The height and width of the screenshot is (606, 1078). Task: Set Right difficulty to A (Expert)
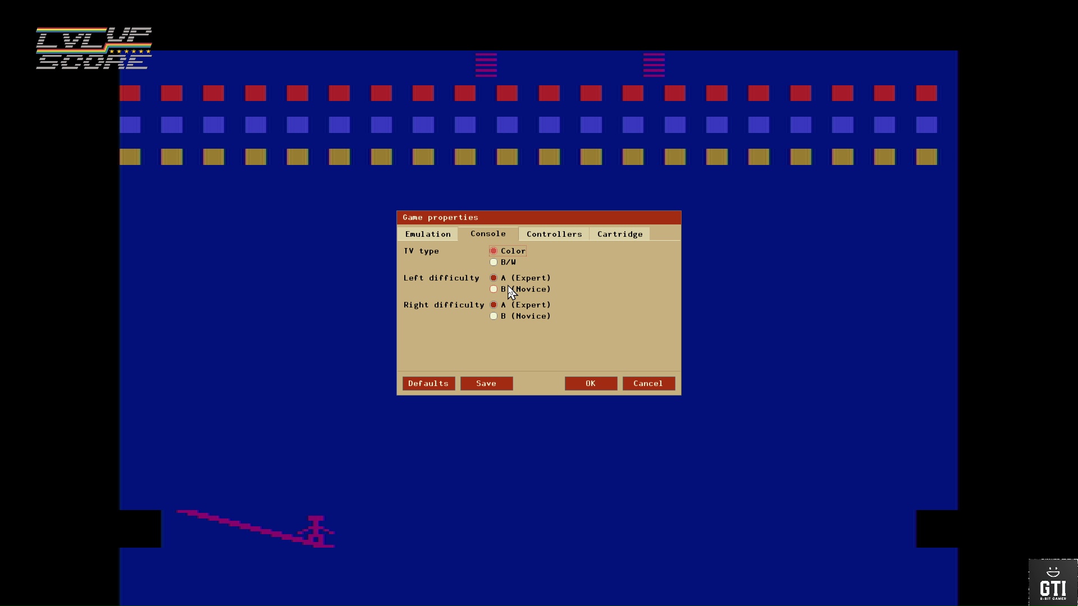pos(520,305)
